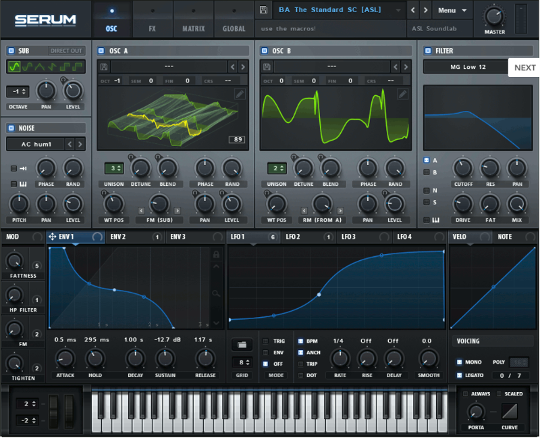
Task: Toggle the MONO voicing checkbox
Action: (x=459, y=362)
